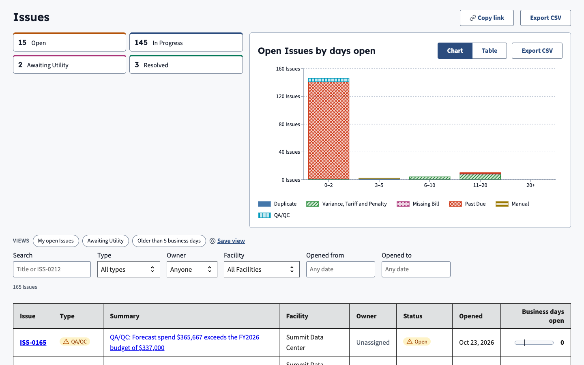Click the 6–10 days bar in the chart

tap(430, 178)
